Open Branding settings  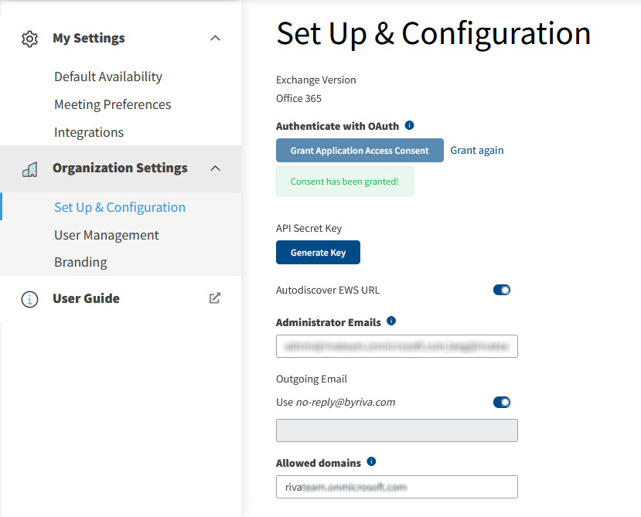pyautogui.click(x=80, y=262)
